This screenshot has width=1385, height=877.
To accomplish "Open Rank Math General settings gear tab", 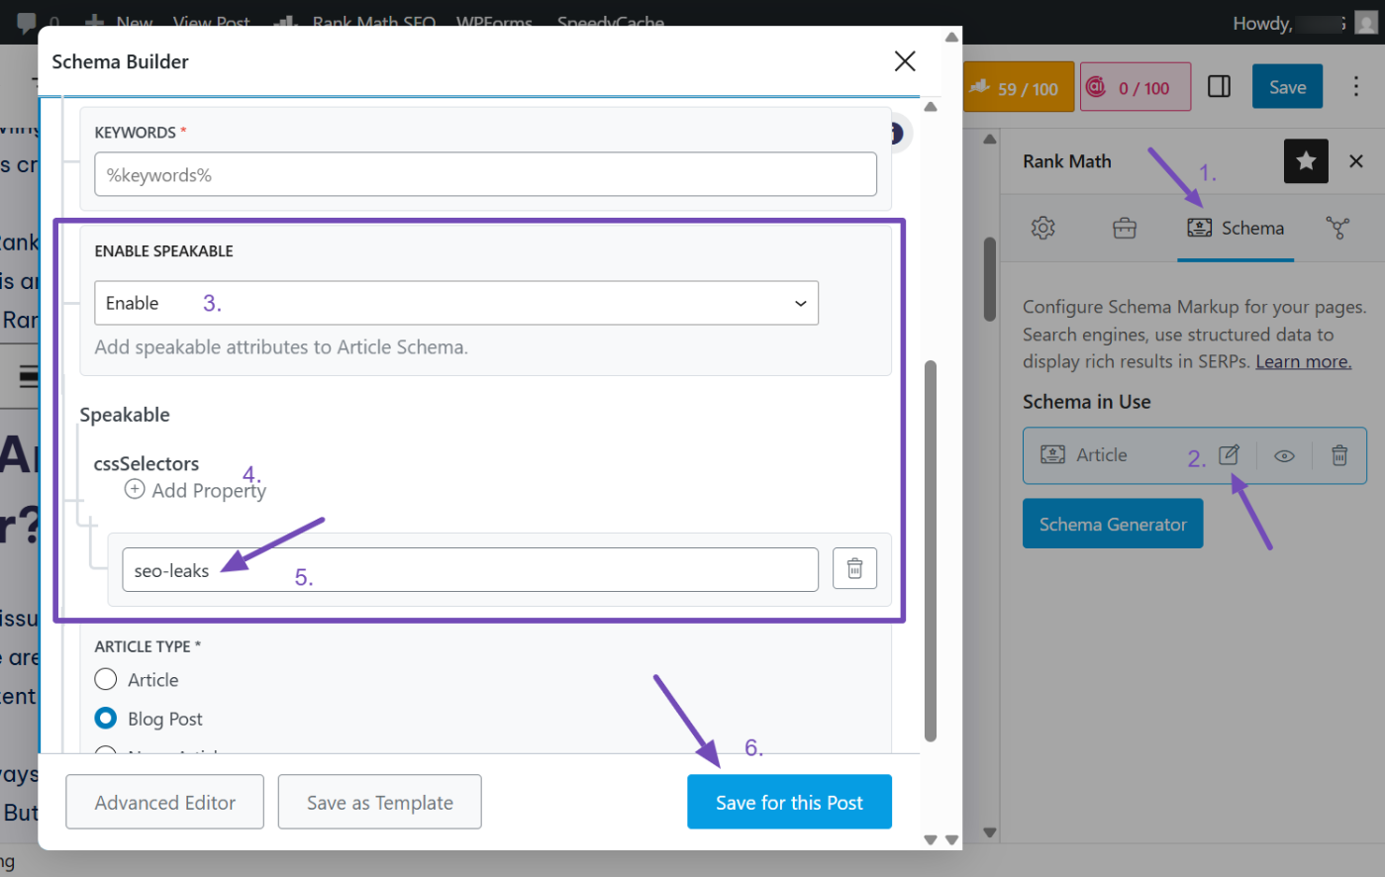I will click(1042, 228).
